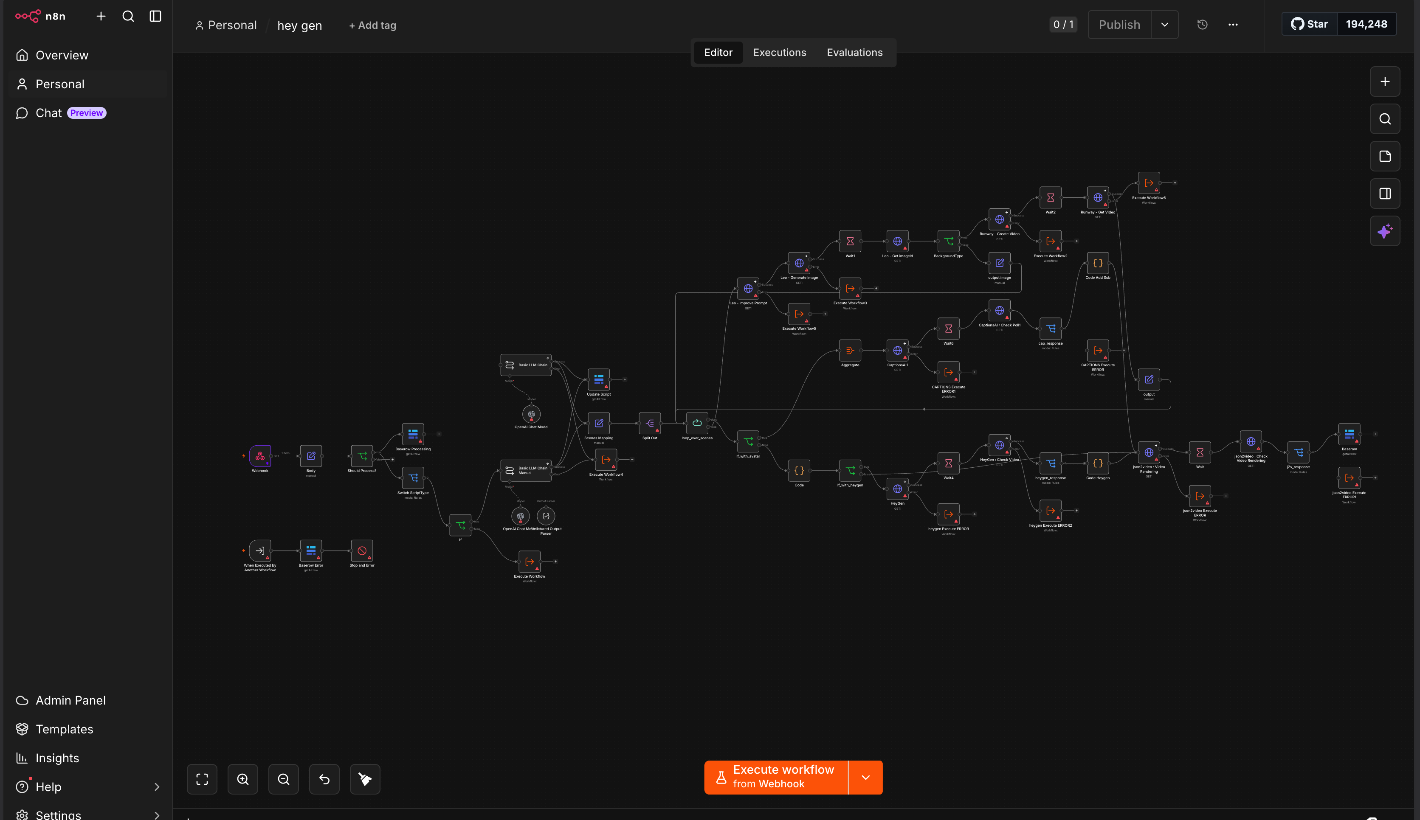The height and width of the screenshot is (820, 1420).
Task: Select the Switch ScriptType node
Action: pos(413,478)
